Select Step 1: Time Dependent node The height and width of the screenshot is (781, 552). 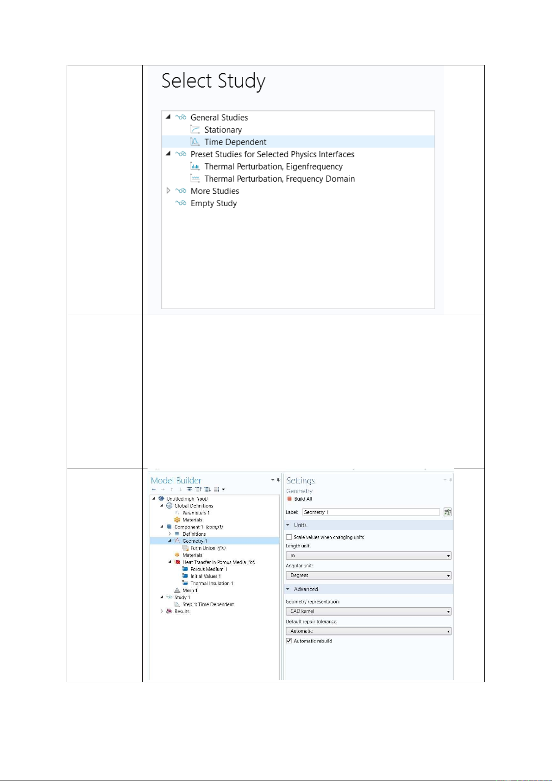pyautogui.click(x=208, y=604)
